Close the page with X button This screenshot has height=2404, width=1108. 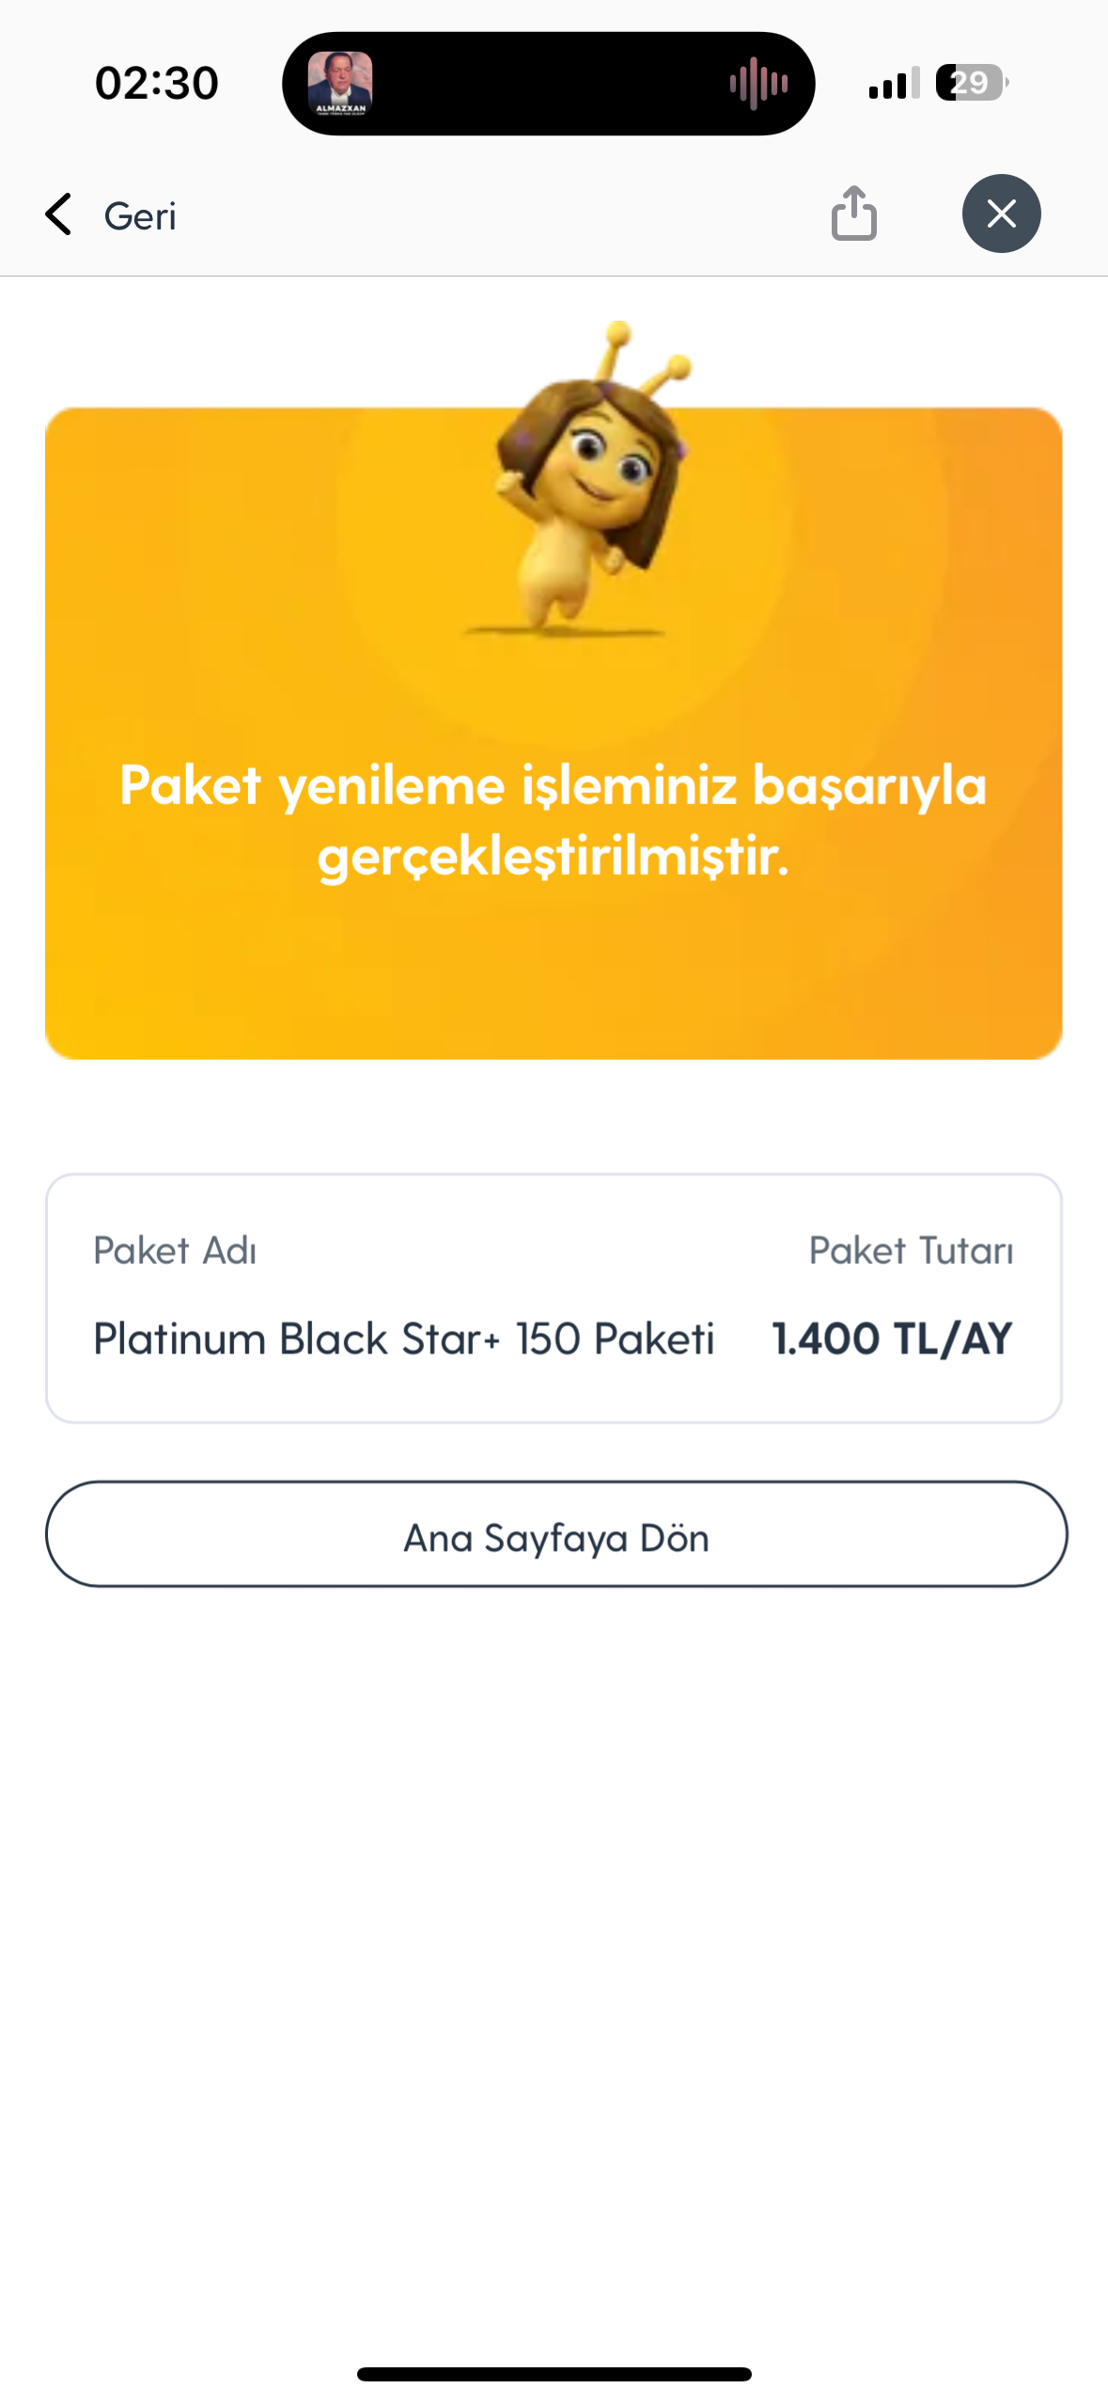[x=1001, y=214]
